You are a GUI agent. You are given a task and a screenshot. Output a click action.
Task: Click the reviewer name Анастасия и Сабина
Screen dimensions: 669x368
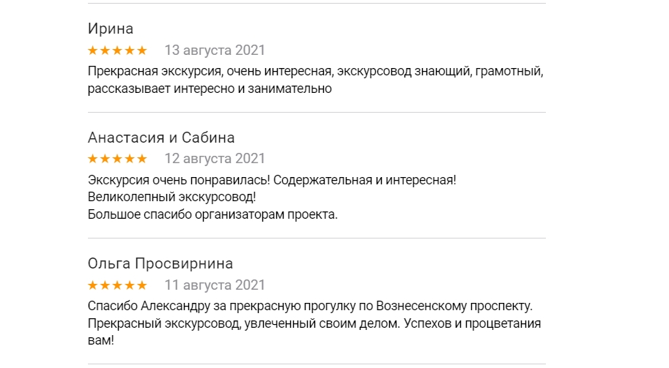pos(161,138)
